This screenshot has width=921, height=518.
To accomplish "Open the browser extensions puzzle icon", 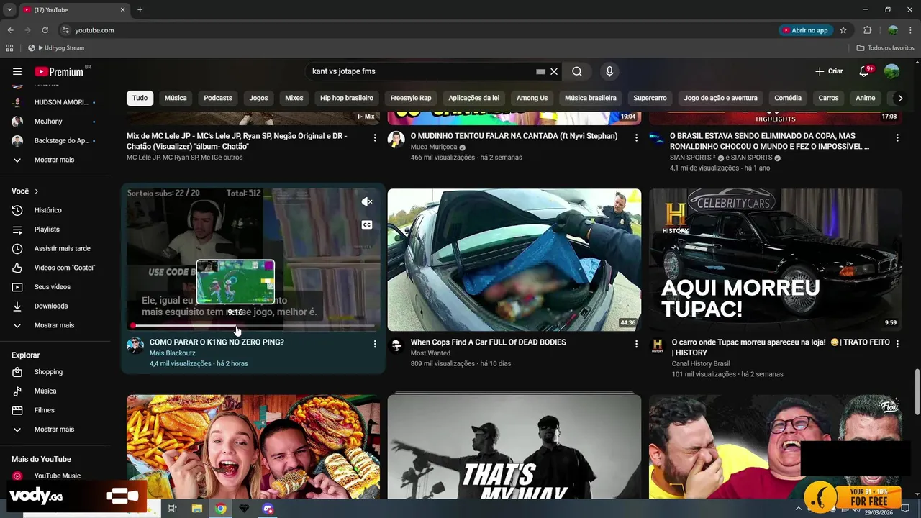I will (x=867, y=30).
